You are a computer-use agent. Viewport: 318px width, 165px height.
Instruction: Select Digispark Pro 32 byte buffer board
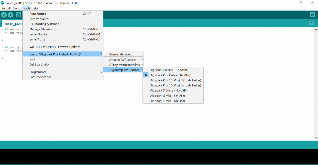pos(173,80)
